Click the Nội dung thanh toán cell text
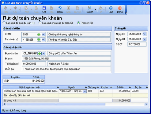This screenshot has width=151, height=114. (31, 91)
